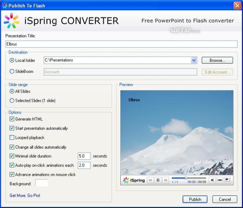The width and height of the screenshot is (243, 208).
Task: Pause the preview playback
Action: point(158,180)
